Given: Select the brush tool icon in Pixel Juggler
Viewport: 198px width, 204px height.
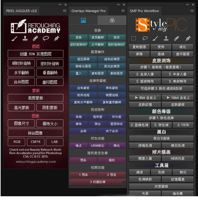Looking at the screenshot, I should tap(14, 38).
